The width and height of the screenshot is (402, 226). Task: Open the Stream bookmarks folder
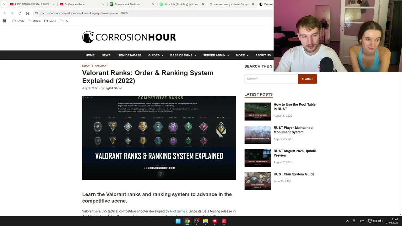pyautogui.click(x=34, y=21)
